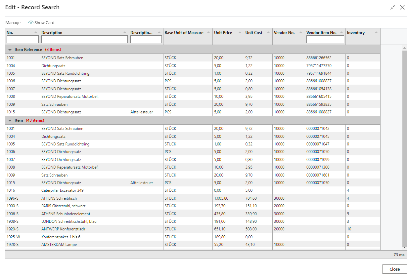Viewport: 409px width, 277px height.
Task: Focus the Description filter input field
Action: [84, 40]
